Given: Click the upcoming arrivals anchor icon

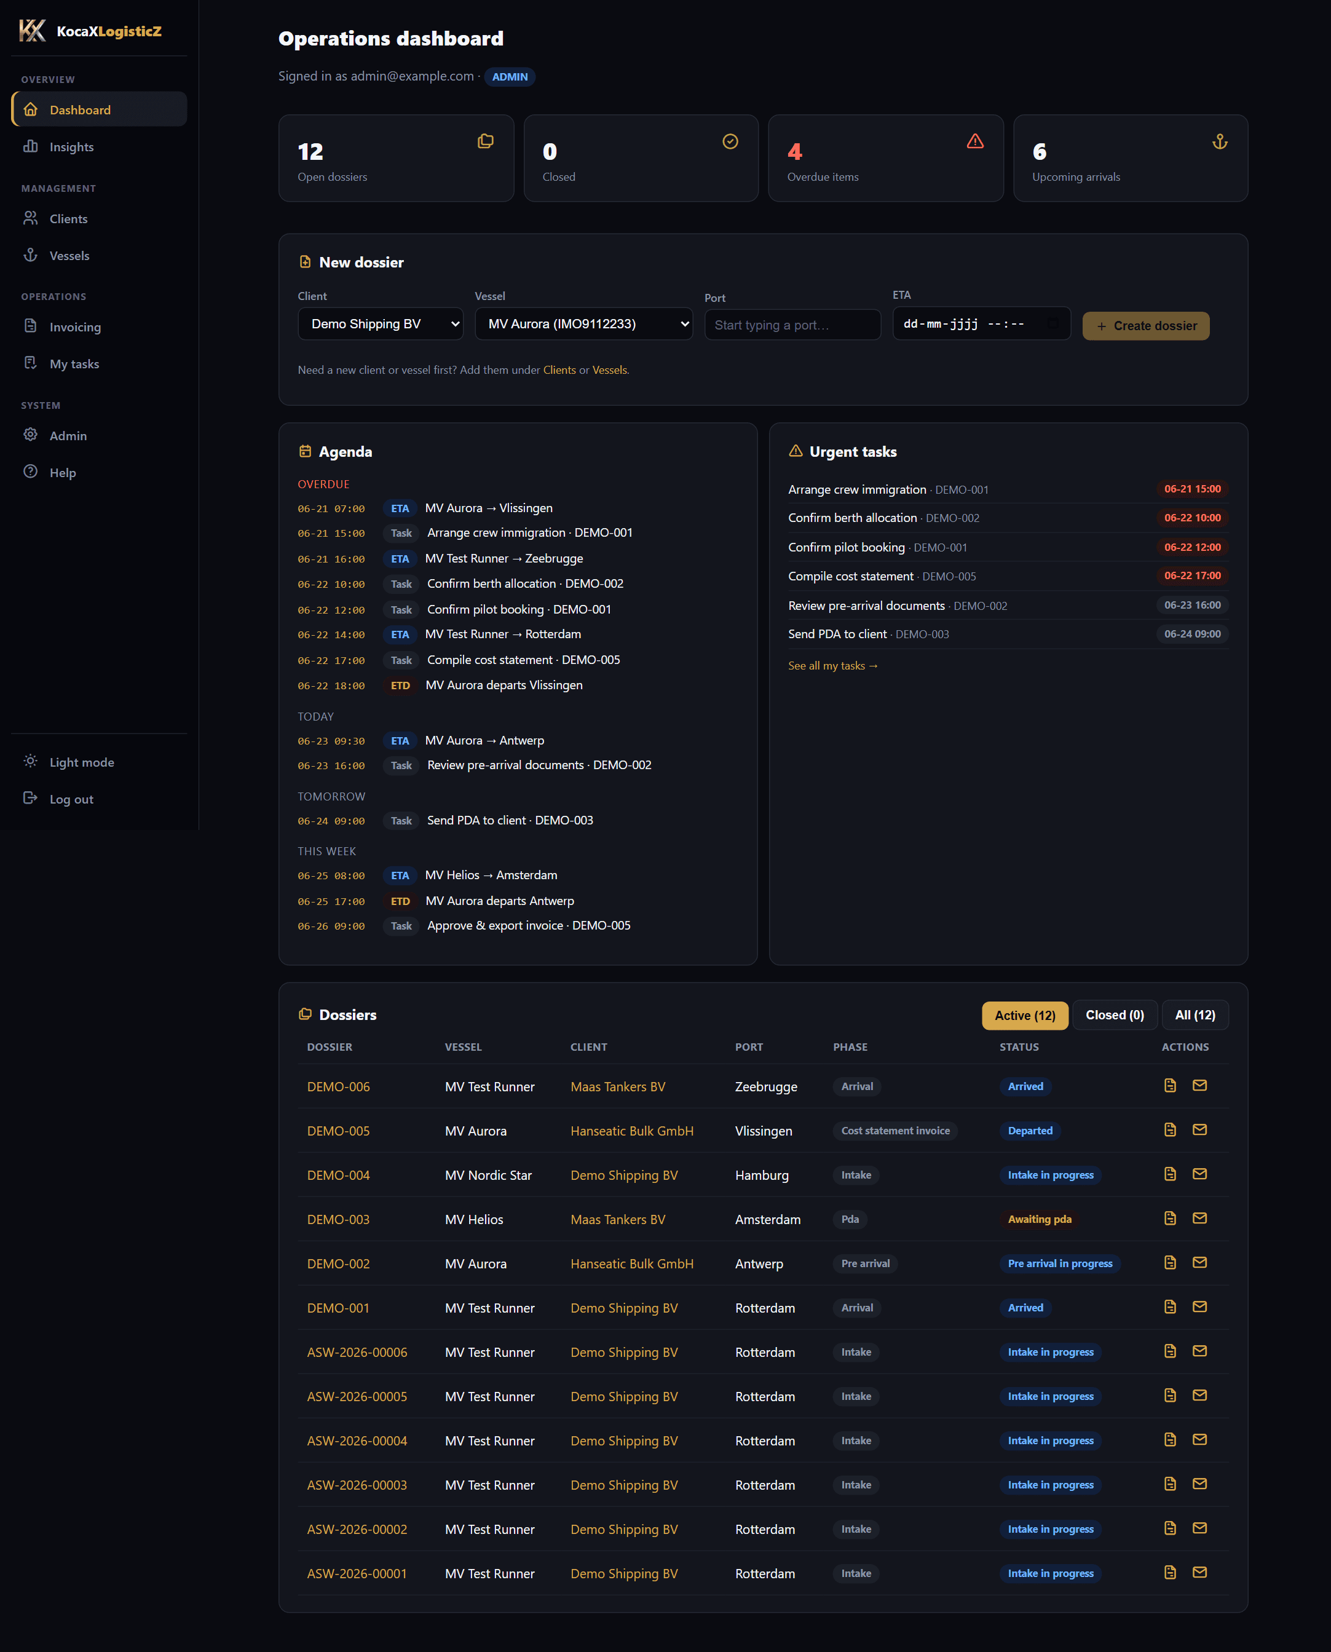Looking at the screenshot, I should pos(1220,141).
